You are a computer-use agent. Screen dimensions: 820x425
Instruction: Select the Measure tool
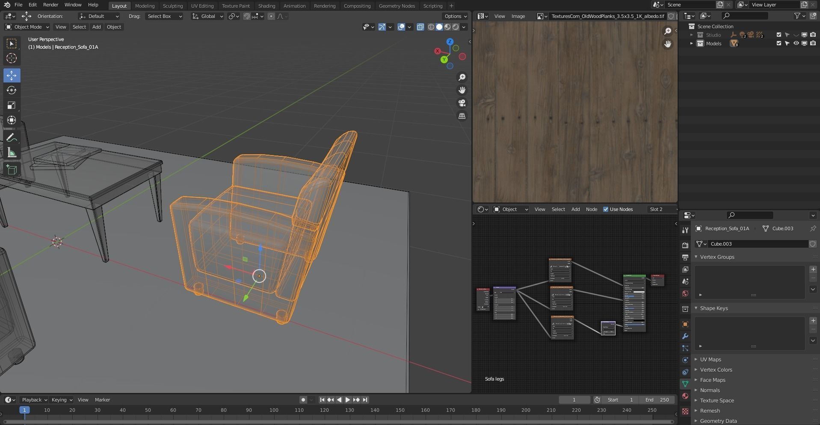click(x=12, y=152)
